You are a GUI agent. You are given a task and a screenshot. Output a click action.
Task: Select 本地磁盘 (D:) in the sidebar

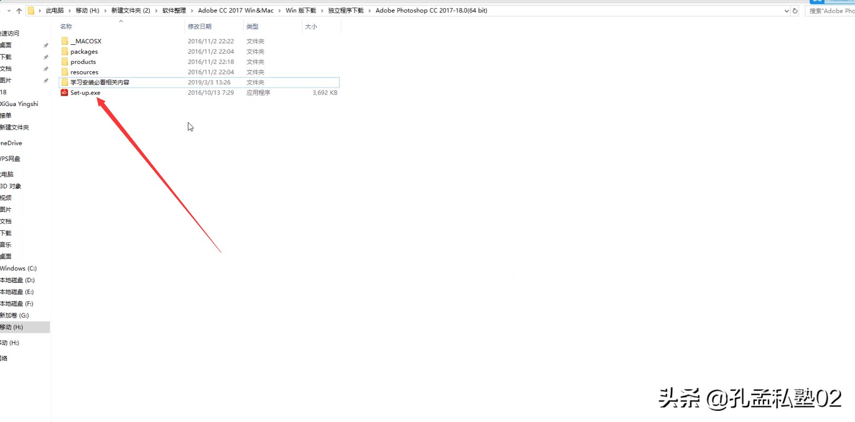pos(17,280)
